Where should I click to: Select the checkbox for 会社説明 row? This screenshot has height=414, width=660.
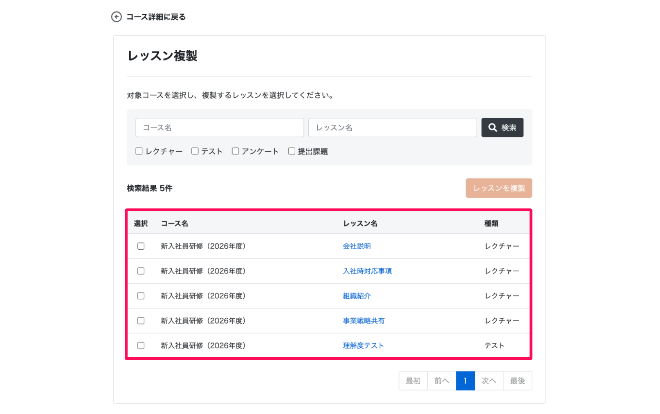141,246
